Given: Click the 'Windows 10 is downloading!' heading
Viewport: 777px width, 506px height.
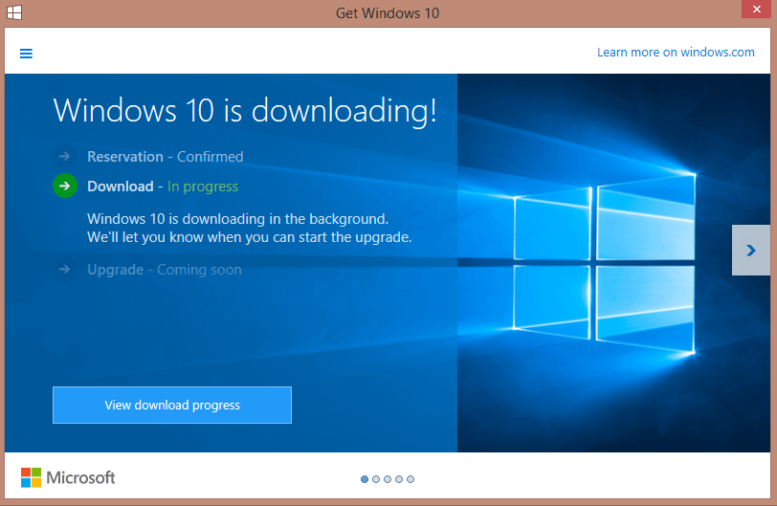Looking at the screenshot, I should coord(245,110).
